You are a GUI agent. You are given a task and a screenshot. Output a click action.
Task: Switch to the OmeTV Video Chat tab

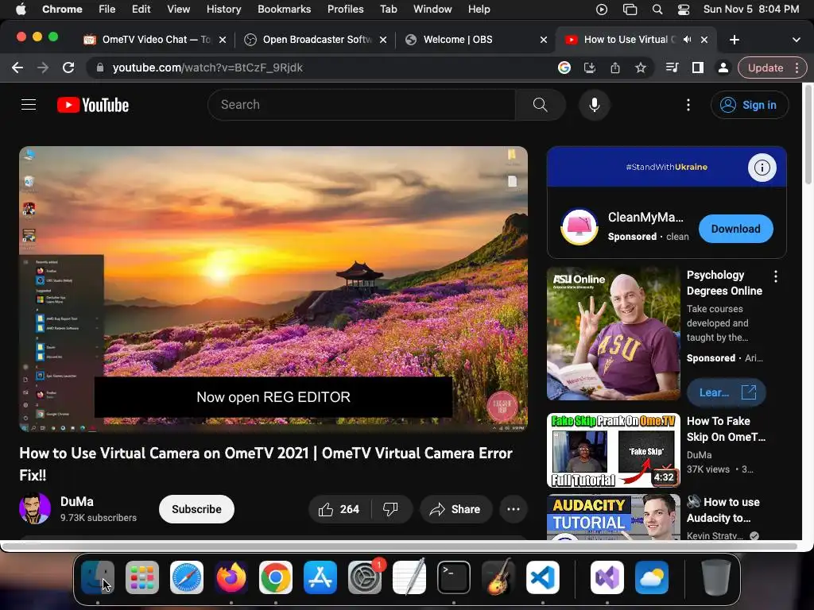pos(154,40)
